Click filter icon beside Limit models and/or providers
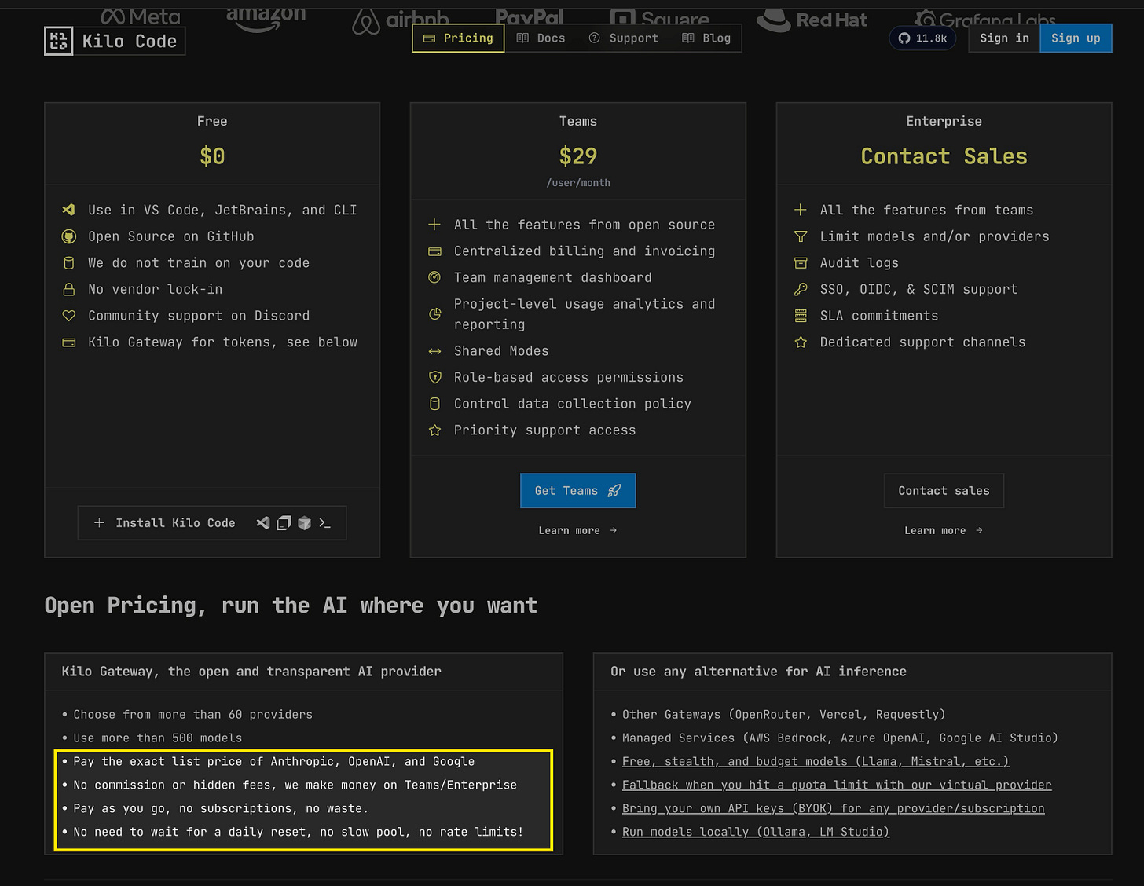 tap(801, 236)
